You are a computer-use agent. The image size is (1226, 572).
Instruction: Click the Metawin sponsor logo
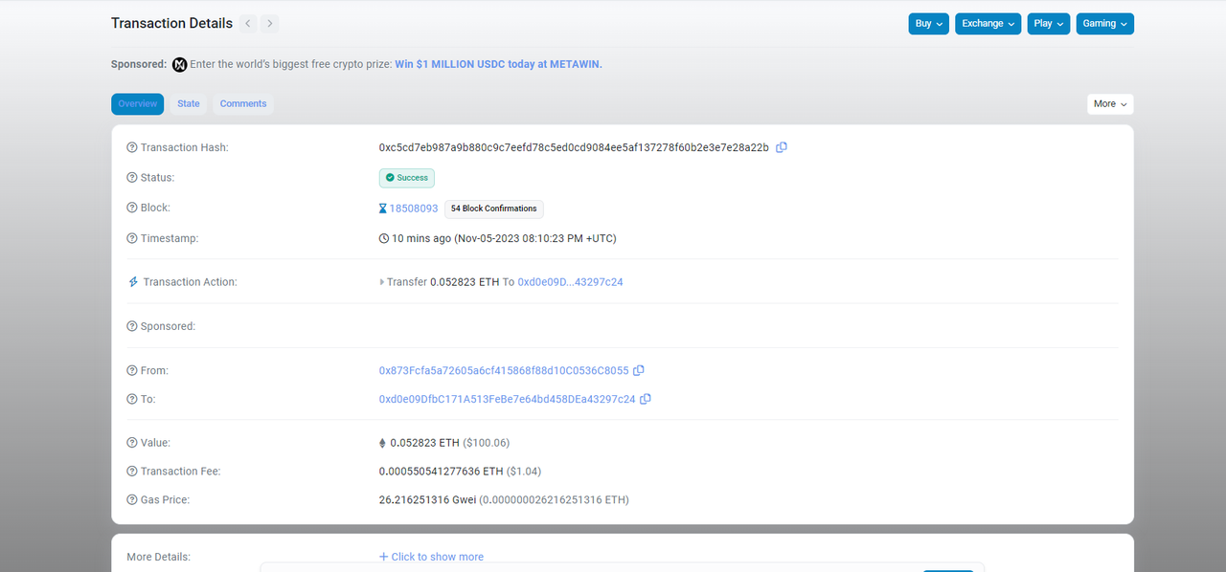tap(179, 64)
